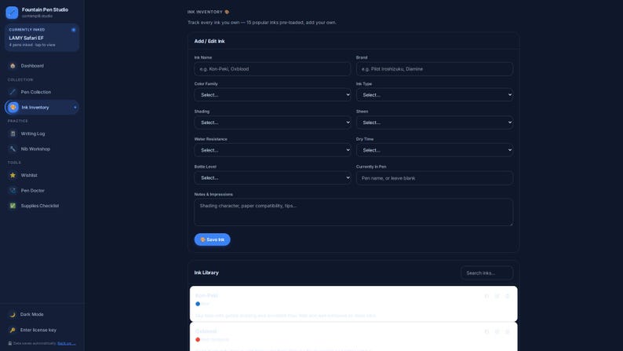This screenshot has height=351, width=623.
Task: Click the Search inks box
Action: tap(486, 273)
